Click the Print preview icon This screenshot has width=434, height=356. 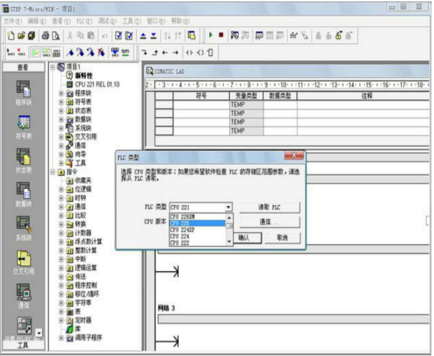tap(56, 36)
